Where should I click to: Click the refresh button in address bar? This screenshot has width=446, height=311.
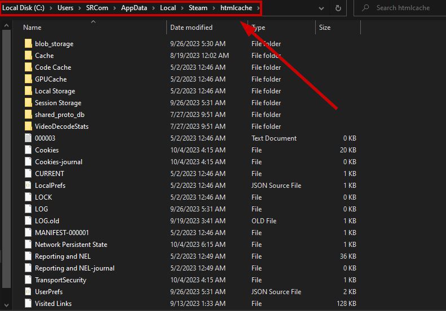[338, 8]
